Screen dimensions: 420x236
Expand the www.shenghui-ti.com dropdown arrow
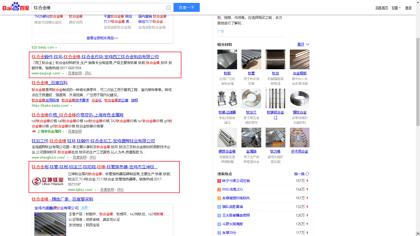[68, 158]
